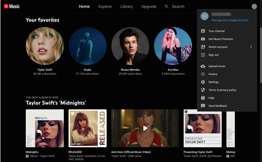Click the page vertical scrollbar

click(x=261, y=55)
